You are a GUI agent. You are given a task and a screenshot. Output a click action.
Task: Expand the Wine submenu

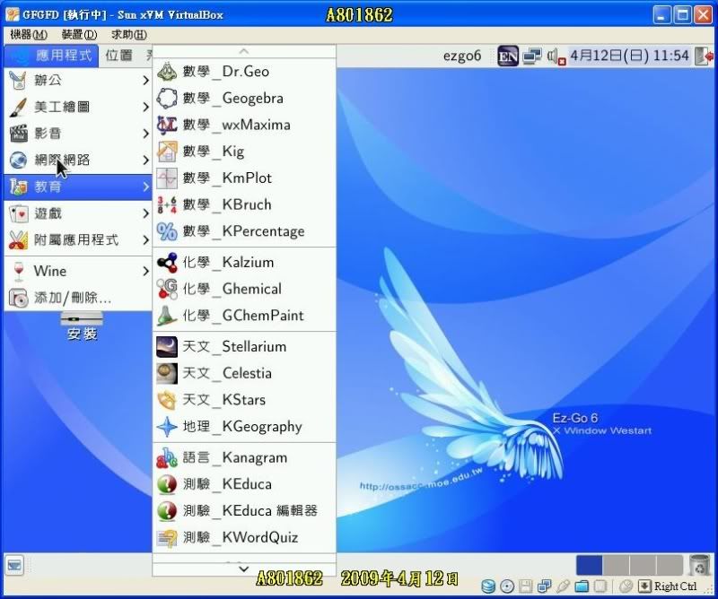78,271
